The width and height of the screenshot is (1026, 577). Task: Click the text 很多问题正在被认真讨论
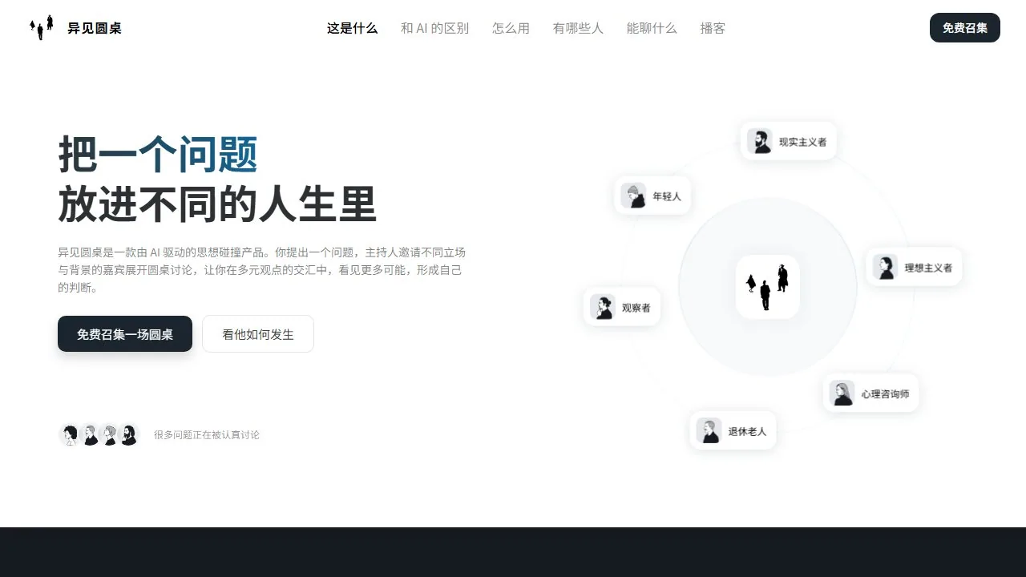click(207, 435)
